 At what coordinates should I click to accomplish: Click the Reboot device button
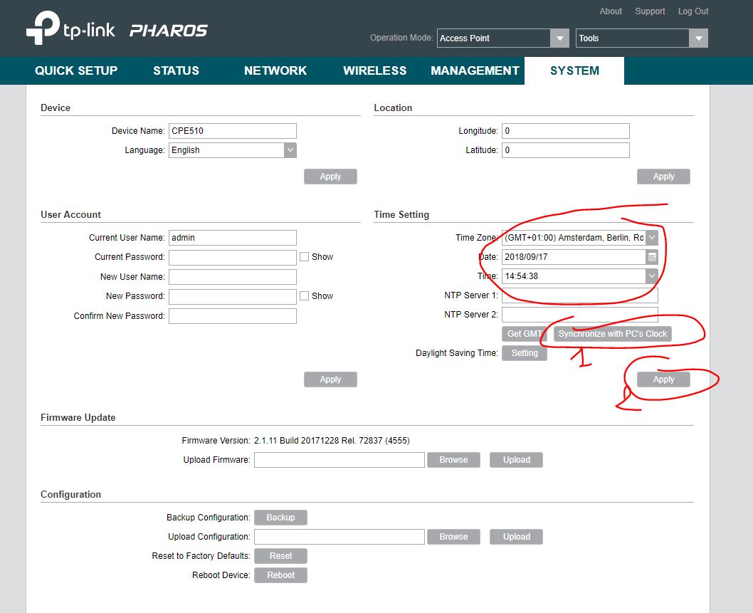(280, 575)
